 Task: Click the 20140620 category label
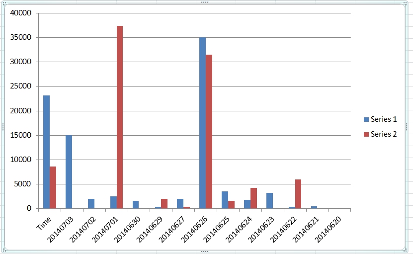pos(328,229)
